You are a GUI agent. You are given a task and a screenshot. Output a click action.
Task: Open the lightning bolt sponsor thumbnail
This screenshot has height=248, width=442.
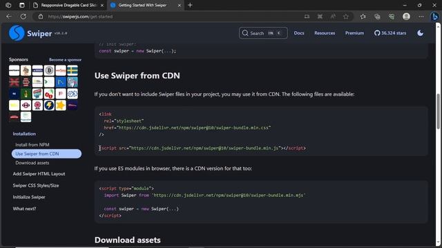tap(49, 105)
